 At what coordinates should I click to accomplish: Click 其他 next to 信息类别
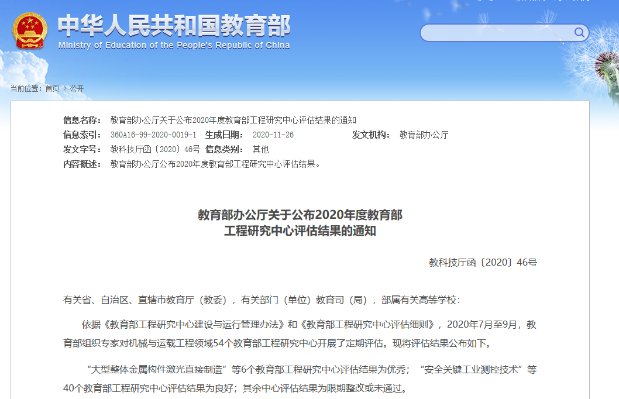(260, 149)
